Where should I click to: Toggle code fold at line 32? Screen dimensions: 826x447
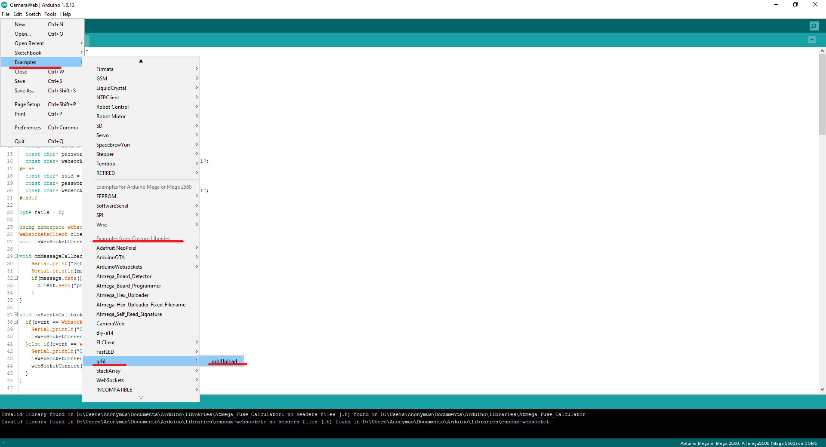(16, 278)
